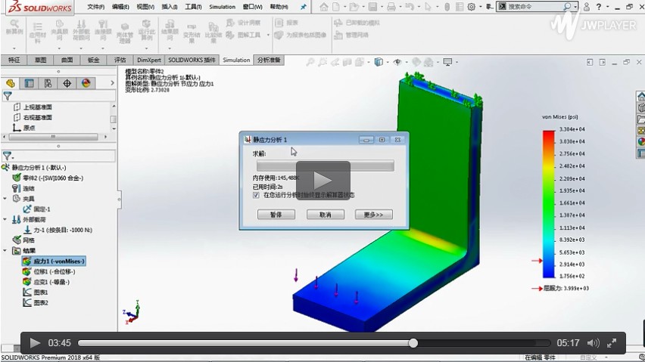The height and width of the screenshot is (362, 645).
Task: Open the DimXpertManager crosshair tab
Action: click(67, 83)
